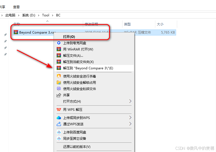
Task: Expand the 上传或同步到WPS submenu arrow
Action: pyautogui.click(x=130, y=118)
